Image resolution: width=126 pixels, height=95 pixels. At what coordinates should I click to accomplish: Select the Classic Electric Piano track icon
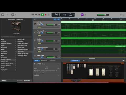(35, 48)
